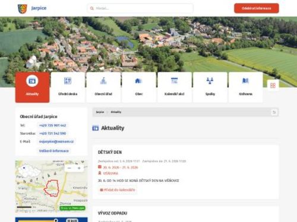
Task: Click the Přidat do kalendáře button
Action: click(118, 190)
